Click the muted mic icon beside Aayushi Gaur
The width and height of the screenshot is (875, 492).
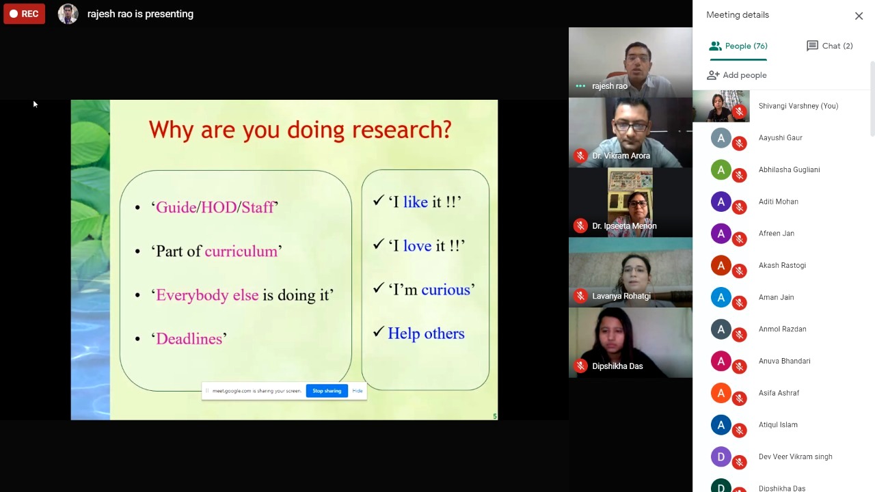739,143
